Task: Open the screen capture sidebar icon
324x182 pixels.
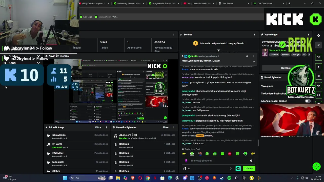Action: [318, 57]
